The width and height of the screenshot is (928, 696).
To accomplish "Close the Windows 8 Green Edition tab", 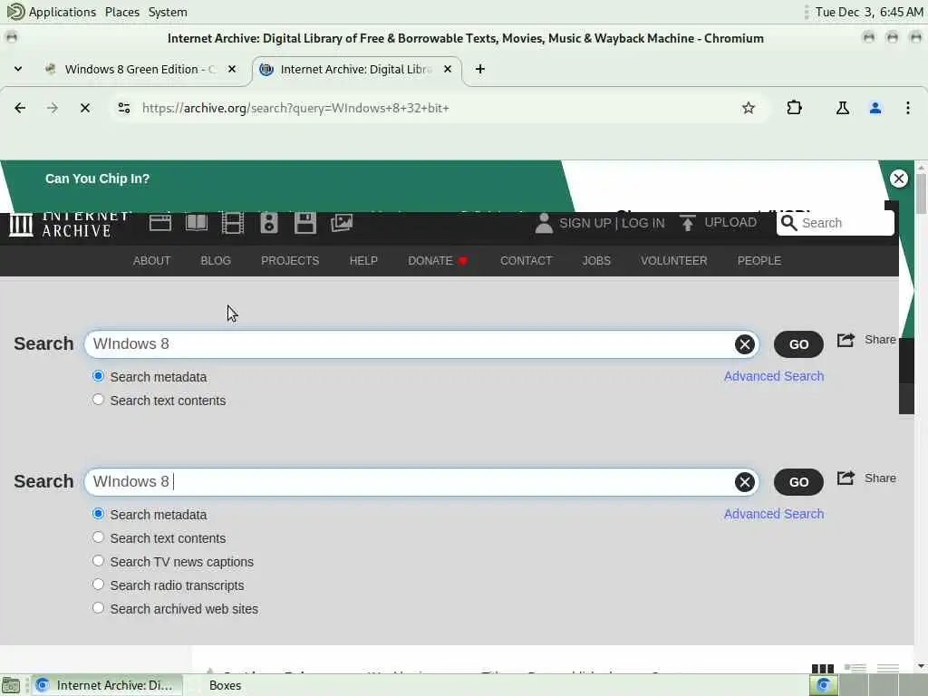I will [232, 69].
